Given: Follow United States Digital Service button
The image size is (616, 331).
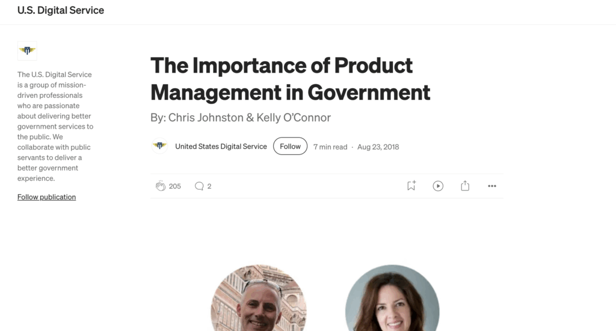Looking at the screenshot, I should pos(291,147).
